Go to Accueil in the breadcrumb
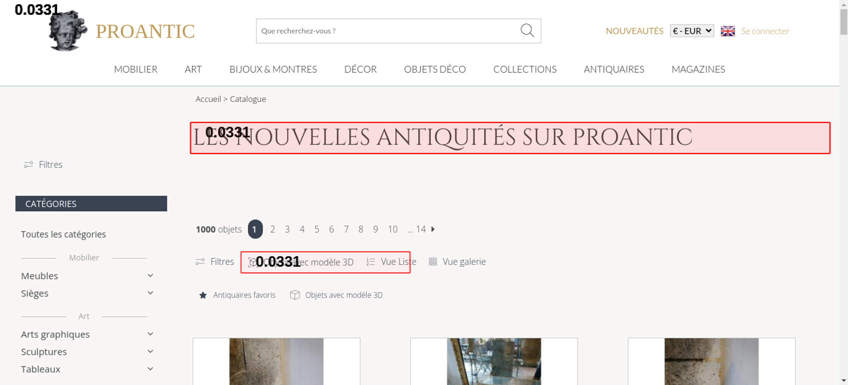The width and height of the screenshot is (848, 385). coord(208,99)
